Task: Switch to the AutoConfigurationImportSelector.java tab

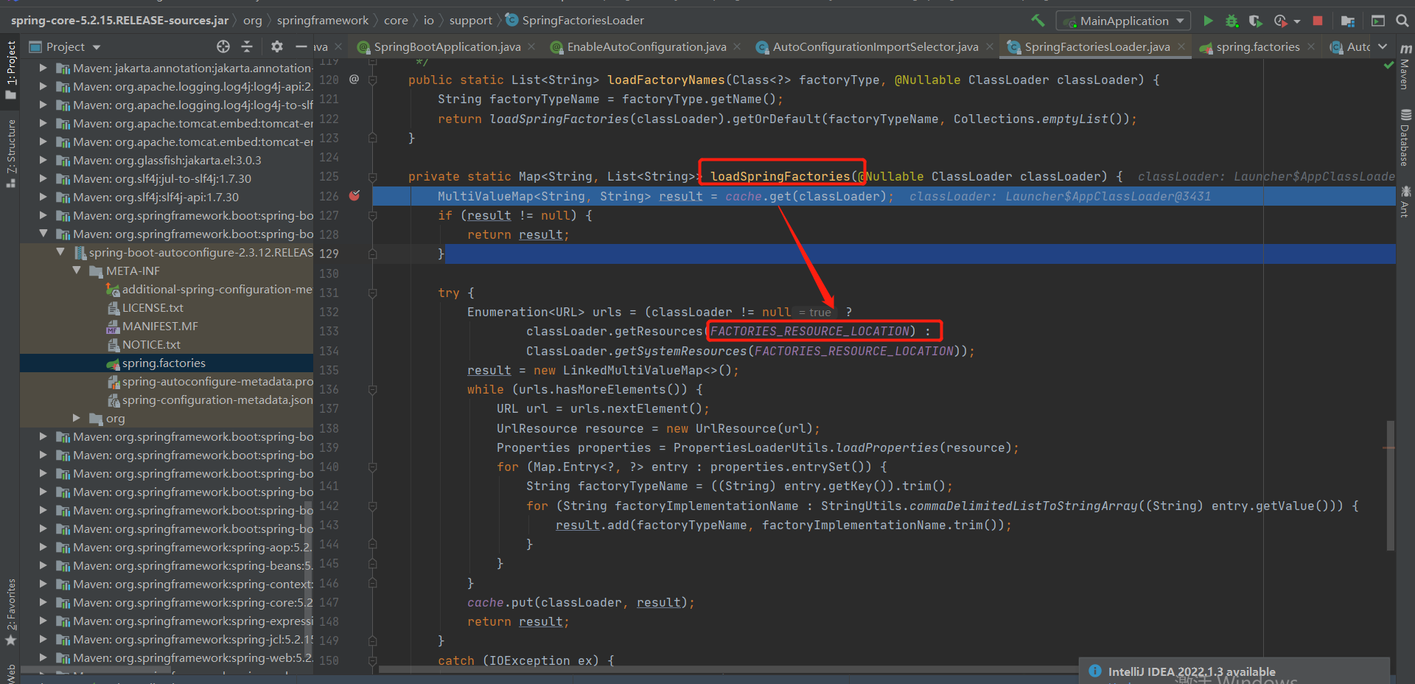Action: [875, 46]
